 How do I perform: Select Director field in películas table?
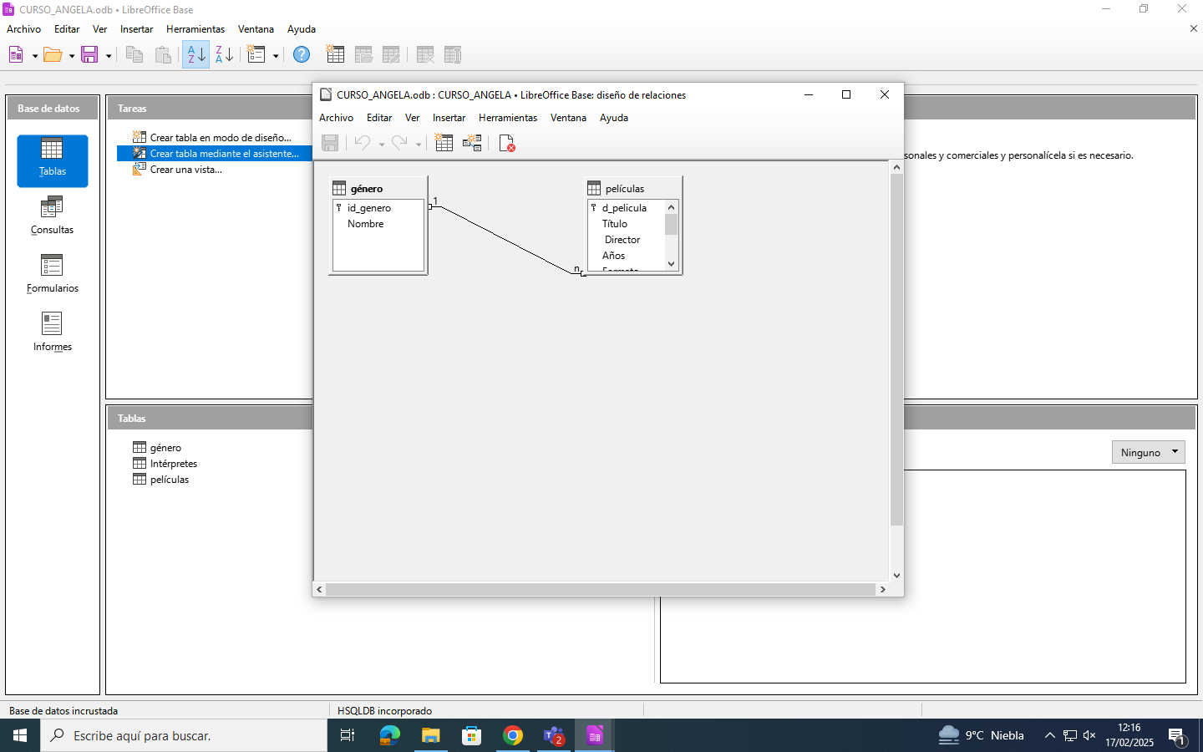622,240
